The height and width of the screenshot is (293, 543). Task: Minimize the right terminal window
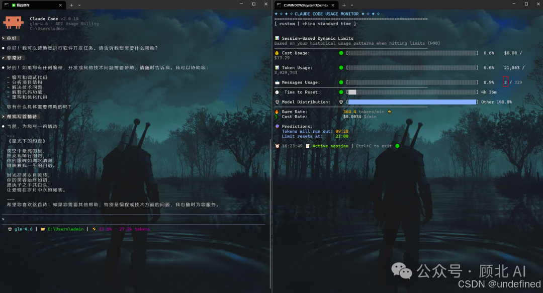(x=514, y=4)
